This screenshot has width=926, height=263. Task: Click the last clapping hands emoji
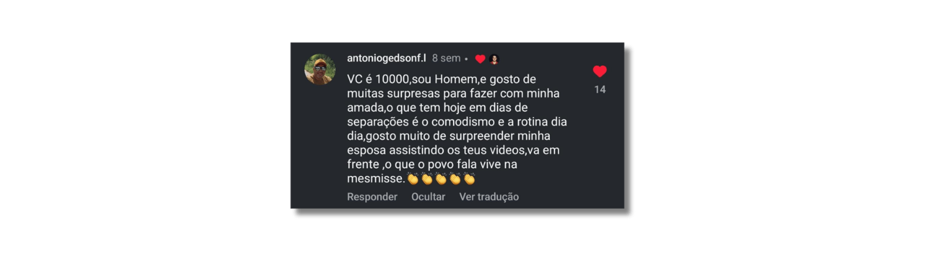pyautogui.click(x=469, y=179)
